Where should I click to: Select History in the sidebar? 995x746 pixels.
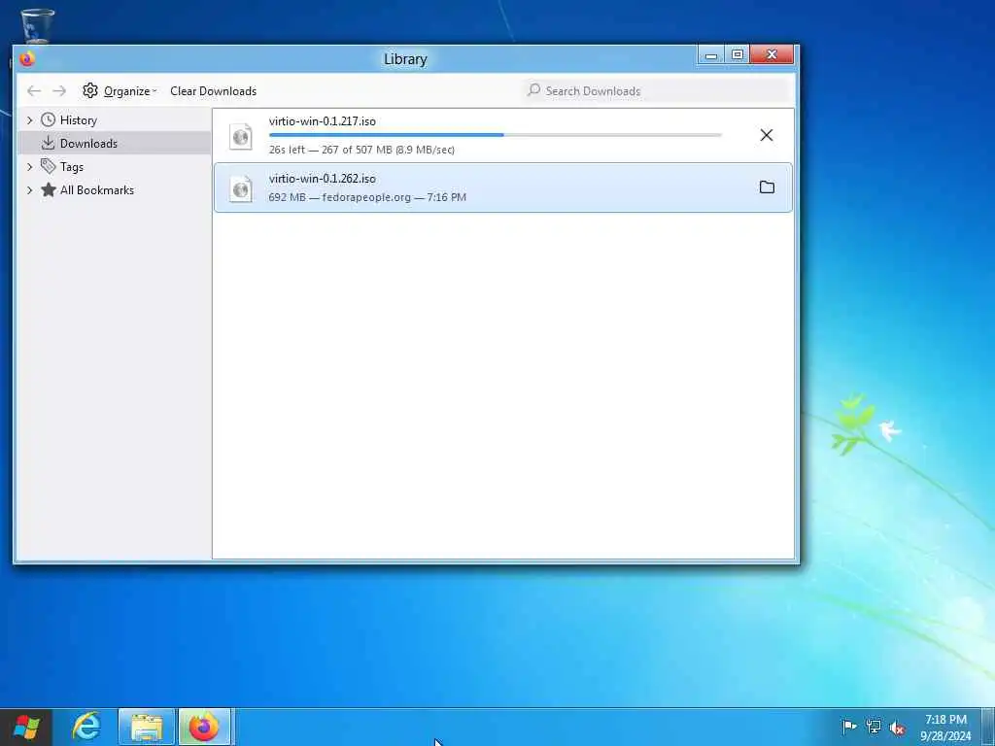[x=78, y=119]
